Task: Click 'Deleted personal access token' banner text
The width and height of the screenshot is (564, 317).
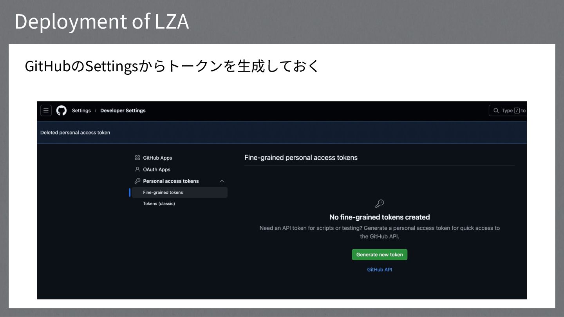Action: 75,133
